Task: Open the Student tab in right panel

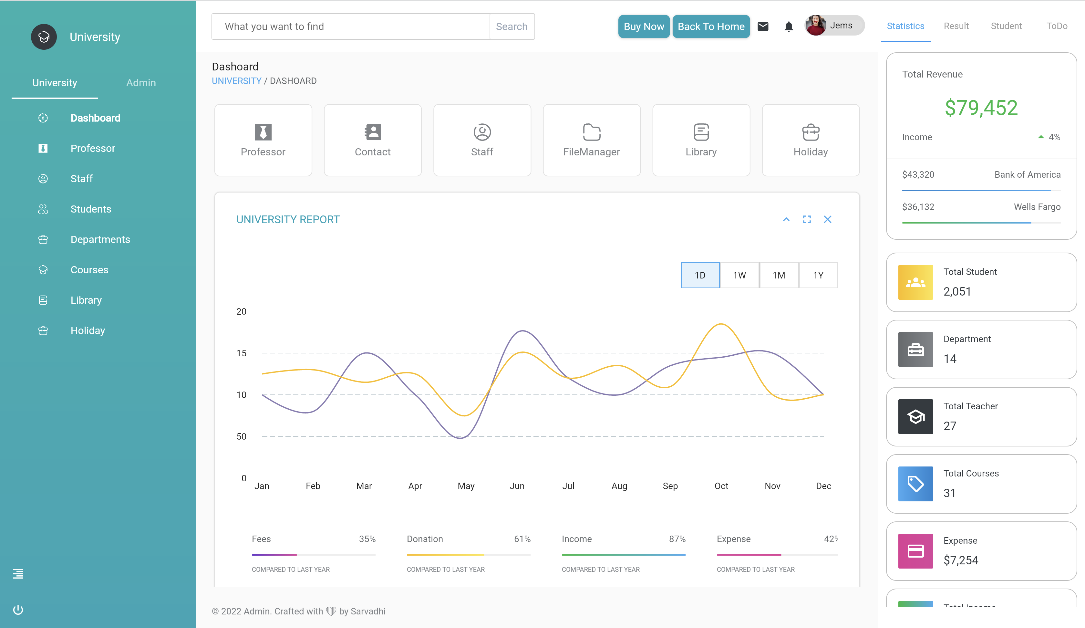Action: point(1006,26)
